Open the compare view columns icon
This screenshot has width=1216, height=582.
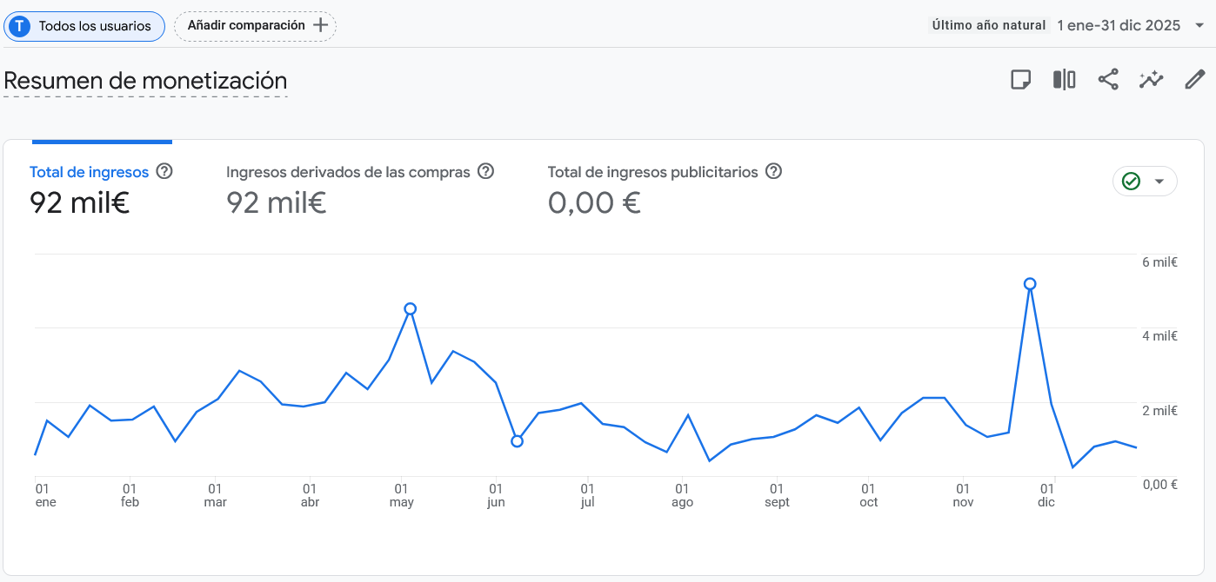pos(1064,80)
